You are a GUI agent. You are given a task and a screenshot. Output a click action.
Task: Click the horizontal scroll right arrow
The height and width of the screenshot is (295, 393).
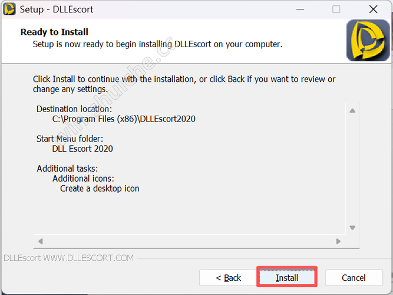[x=338, y=241]
